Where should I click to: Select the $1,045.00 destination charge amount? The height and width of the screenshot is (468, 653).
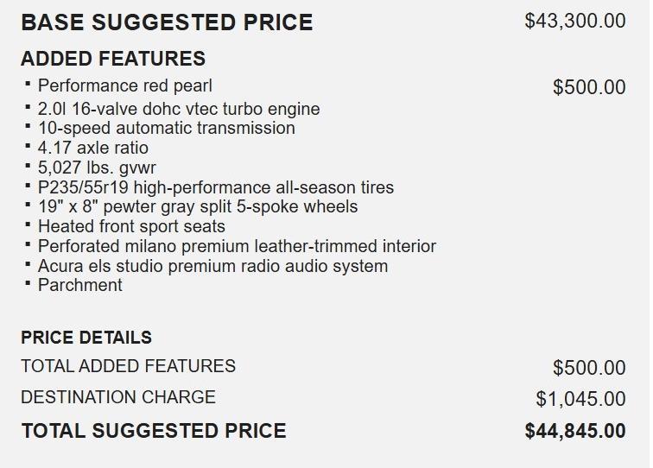point(580,399)
